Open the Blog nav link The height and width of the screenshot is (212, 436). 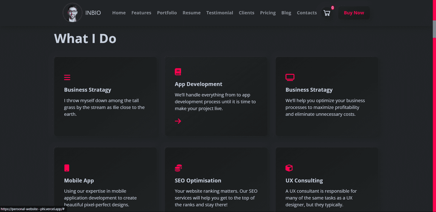286,13
